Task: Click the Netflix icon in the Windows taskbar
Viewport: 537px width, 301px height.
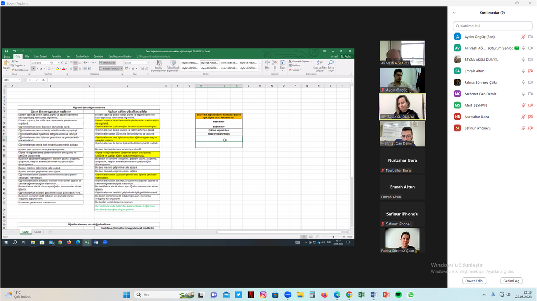Action: click(x=251, y=295)
